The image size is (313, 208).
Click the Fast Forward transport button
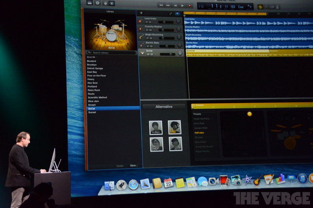point(168,5)
